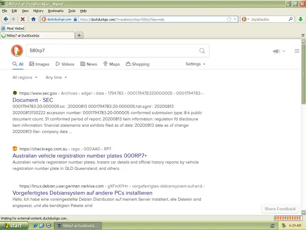
Task: Expand the Settings dropdown
Action: pyautogui.click(x=195, y=64)
